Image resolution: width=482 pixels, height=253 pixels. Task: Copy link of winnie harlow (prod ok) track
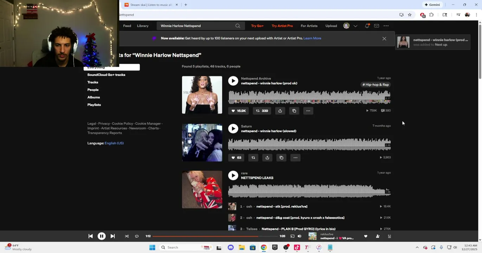coord(294,111)
